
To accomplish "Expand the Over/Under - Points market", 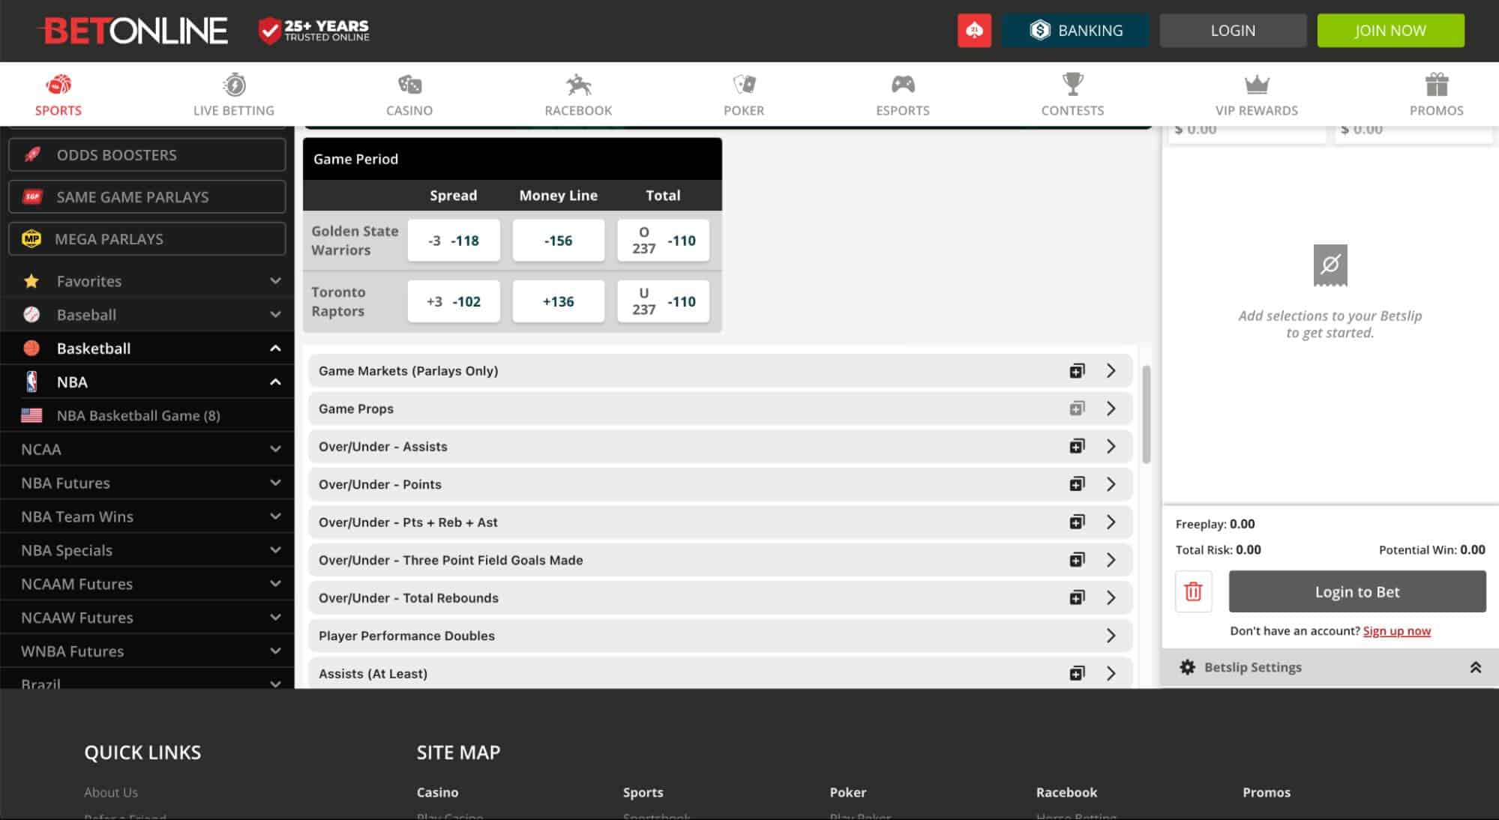I will point(1111,483).
